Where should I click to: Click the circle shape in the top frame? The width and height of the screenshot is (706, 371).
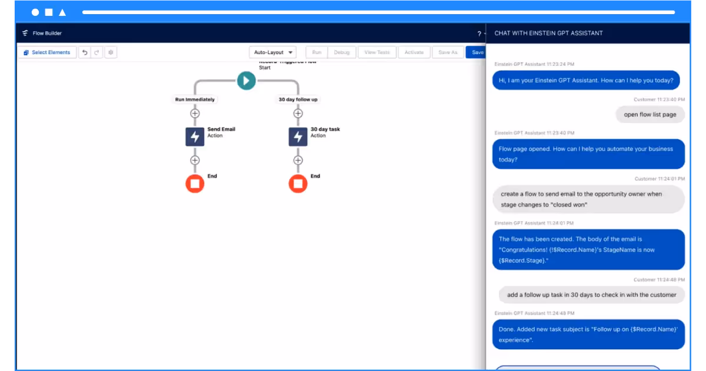(35, 12)
